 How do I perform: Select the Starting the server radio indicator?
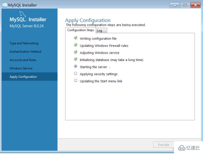[x=76, y=66]
